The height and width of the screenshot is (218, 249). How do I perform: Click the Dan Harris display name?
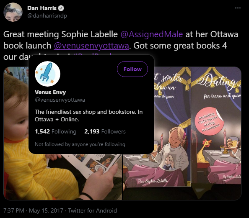point(42,8)
